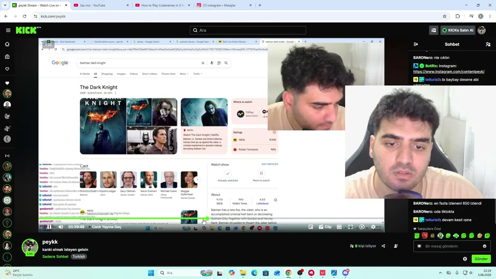Open chat settings gear icon
Screen dimensions: 496x279
pyautogui.click(x=465, y=259)
